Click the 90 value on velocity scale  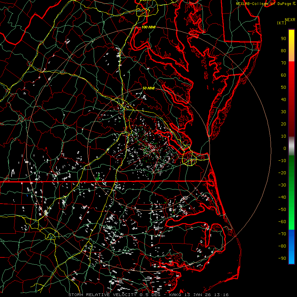(x=283, y=39)
